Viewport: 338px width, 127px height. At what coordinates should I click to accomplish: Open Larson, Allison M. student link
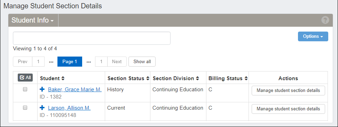69,108
